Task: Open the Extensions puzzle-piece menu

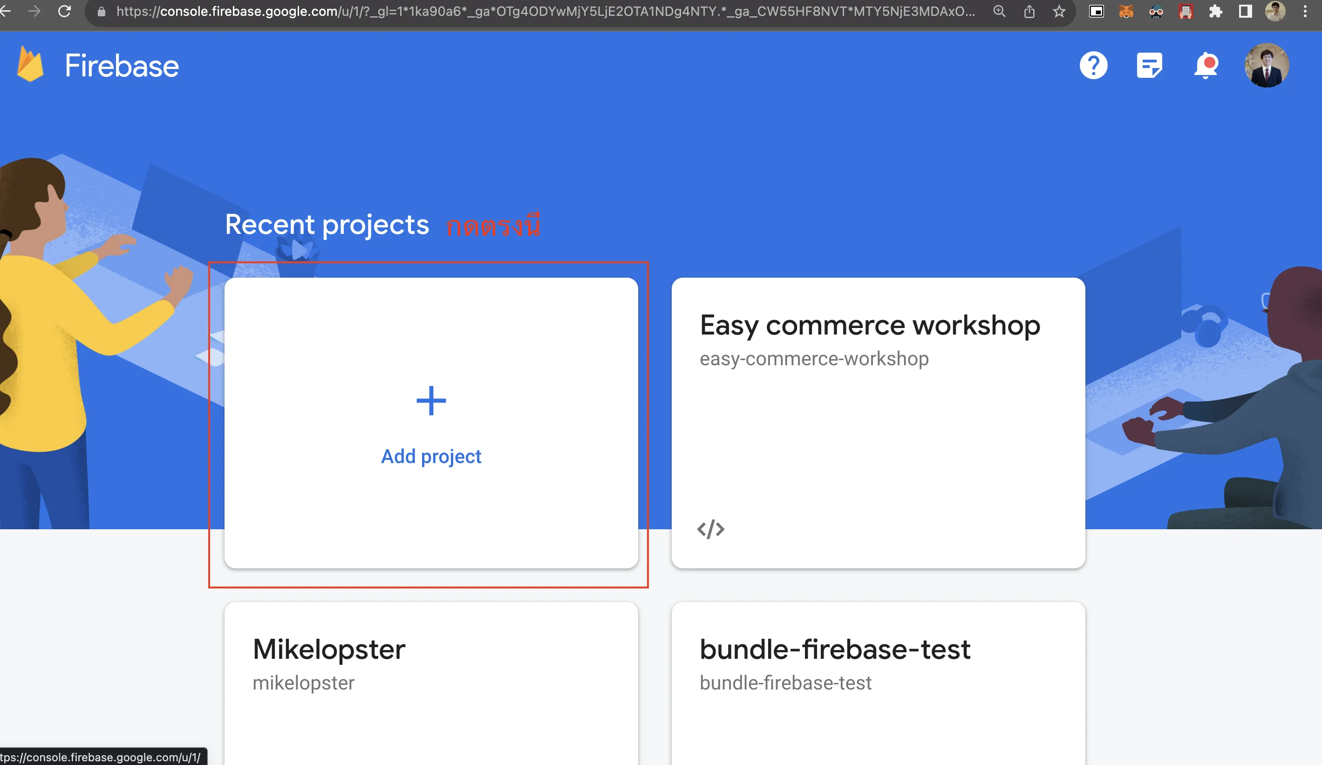Action: click(x=1215, y=12)
